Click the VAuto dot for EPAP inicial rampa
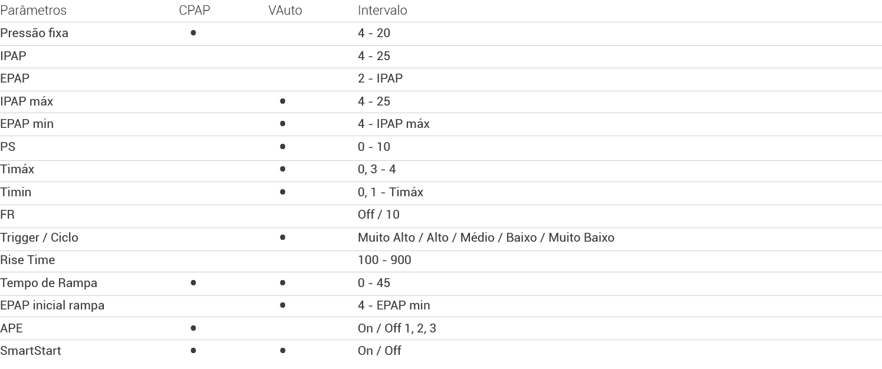Viewport: 882px width, 369px height. click(283, 305)
